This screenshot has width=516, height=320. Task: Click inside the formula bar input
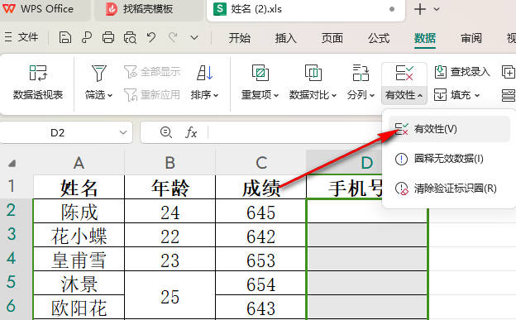(294, 132)
